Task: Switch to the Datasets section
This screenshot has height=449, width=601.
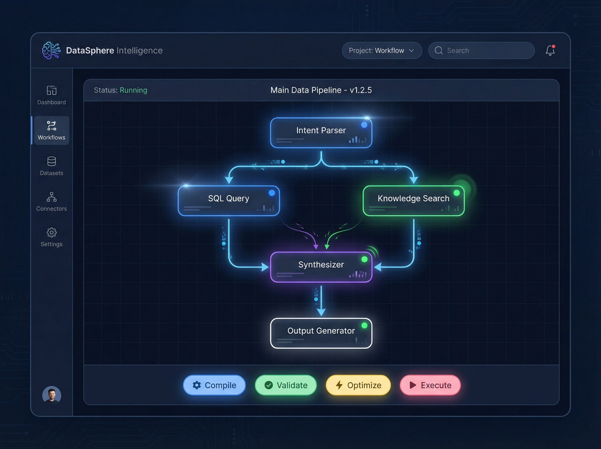Action: [51, 166]
